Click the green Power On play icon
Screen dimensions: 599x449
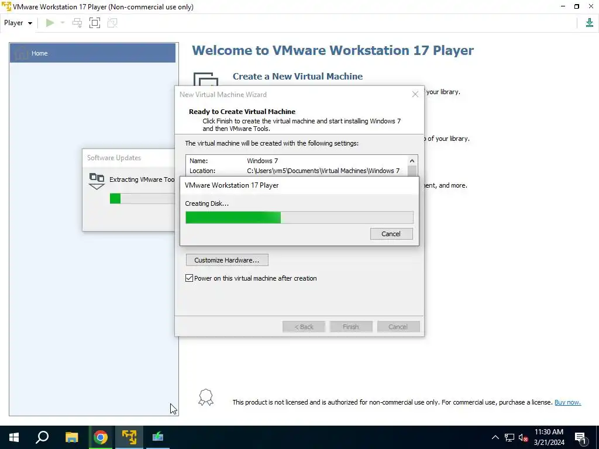click(x=50, y=23)
